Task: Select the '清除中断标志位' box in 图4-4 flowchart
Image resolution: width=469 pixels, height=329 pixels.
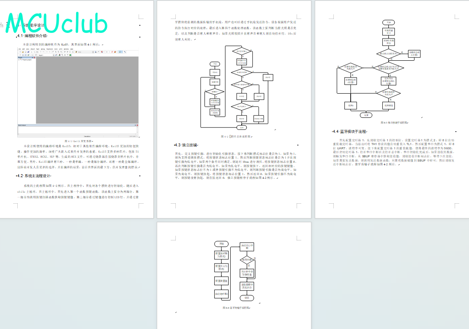Action: point(247,286)
